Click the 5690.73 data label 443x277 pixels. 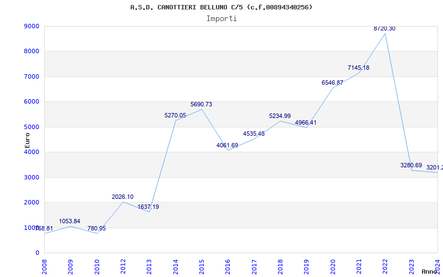tap(201, 104)
